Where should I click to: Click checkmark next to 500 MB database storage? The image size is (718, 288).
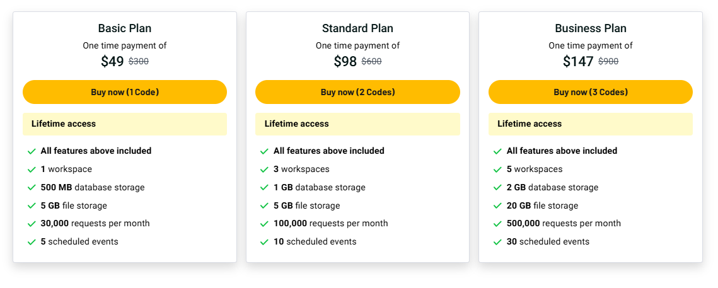click(32, 188)
